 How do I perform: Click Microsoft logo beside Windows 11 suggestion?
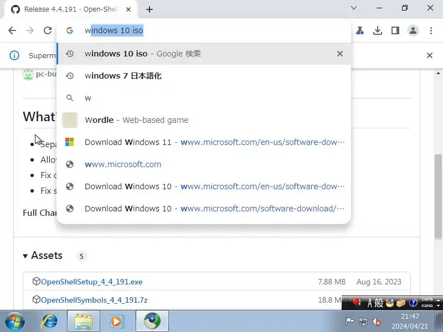70,142
